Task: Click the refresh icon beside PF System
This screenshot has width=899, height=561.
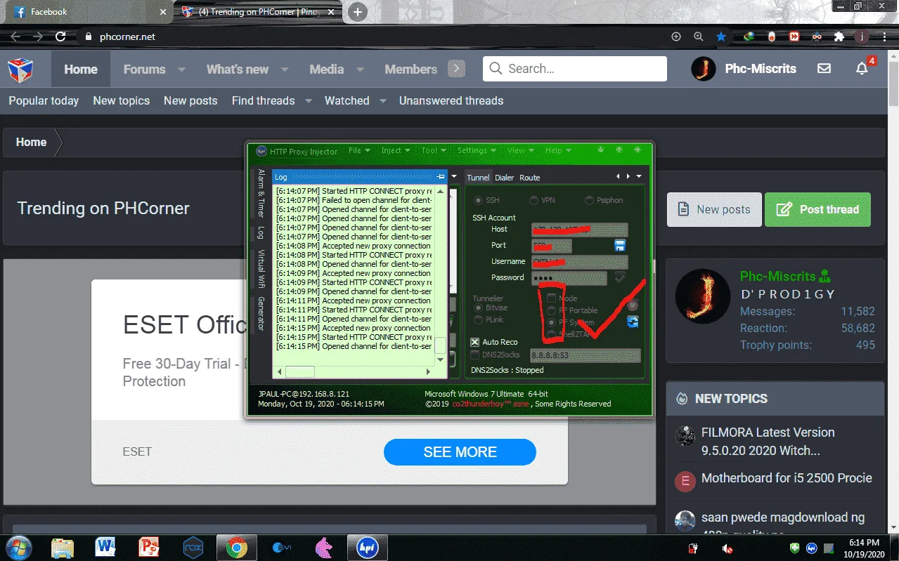Action: click(633, 322)
